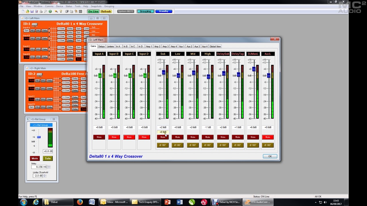Click the OK button in the Gains dialog
The image size is (367, 206).
click(270, 157)
